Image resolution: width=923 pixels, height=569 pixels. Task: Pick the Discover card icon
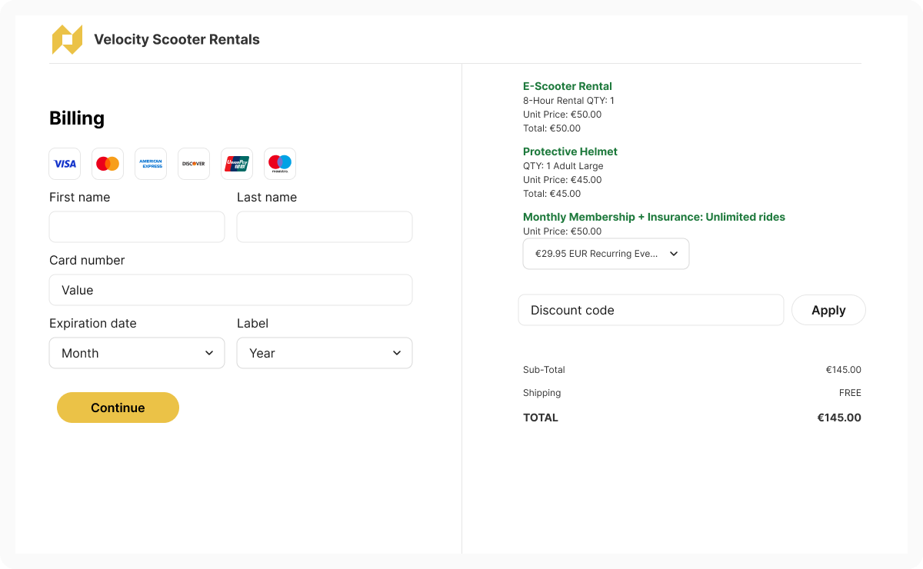[x=194, y=164]
